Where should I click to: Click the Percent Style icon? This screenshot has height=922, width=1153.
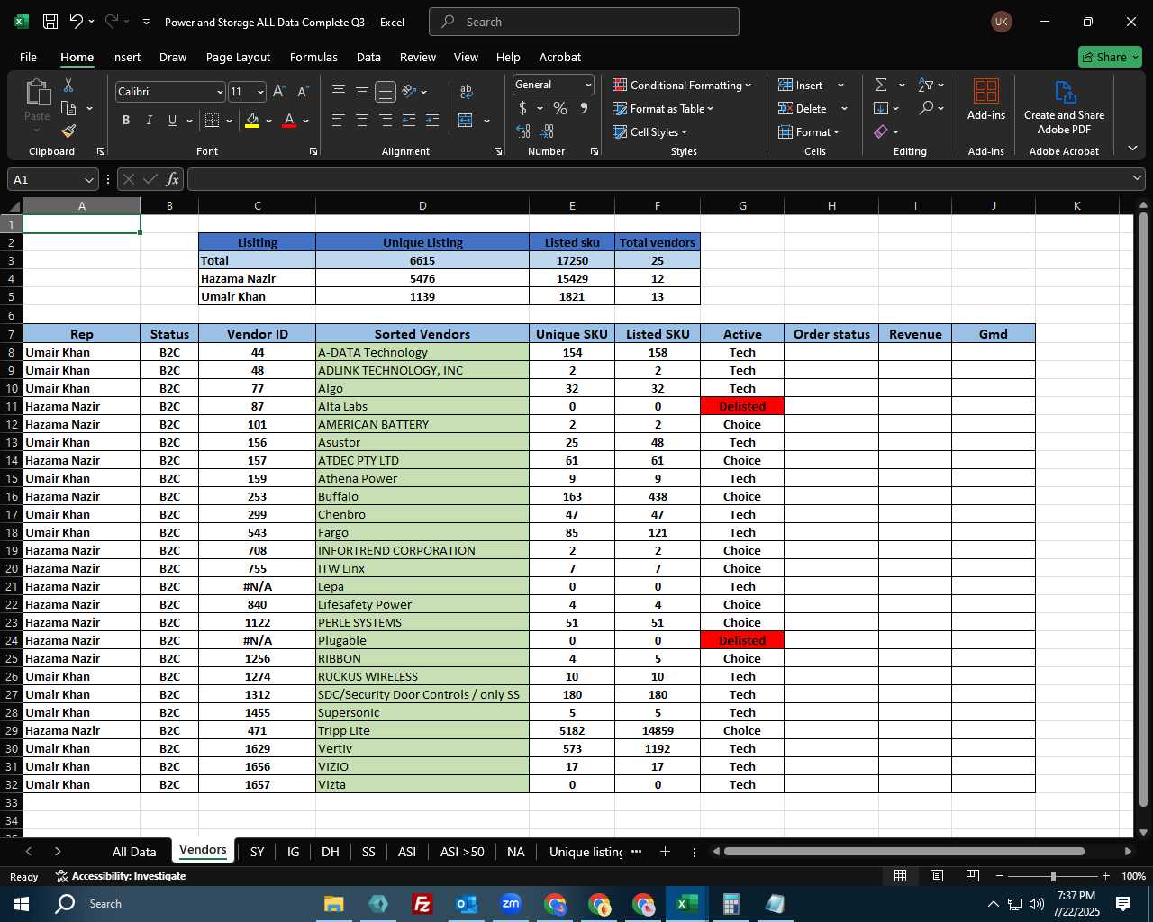point(560,108)
